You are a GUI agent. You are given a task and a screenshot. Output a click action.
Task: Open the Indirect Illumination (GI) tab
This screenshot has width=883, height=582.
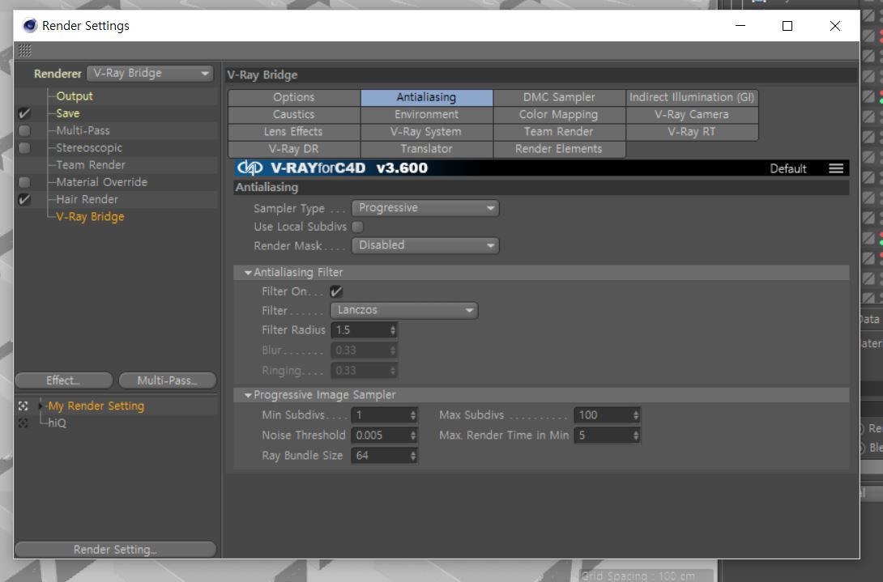click(x=692, y=97)
